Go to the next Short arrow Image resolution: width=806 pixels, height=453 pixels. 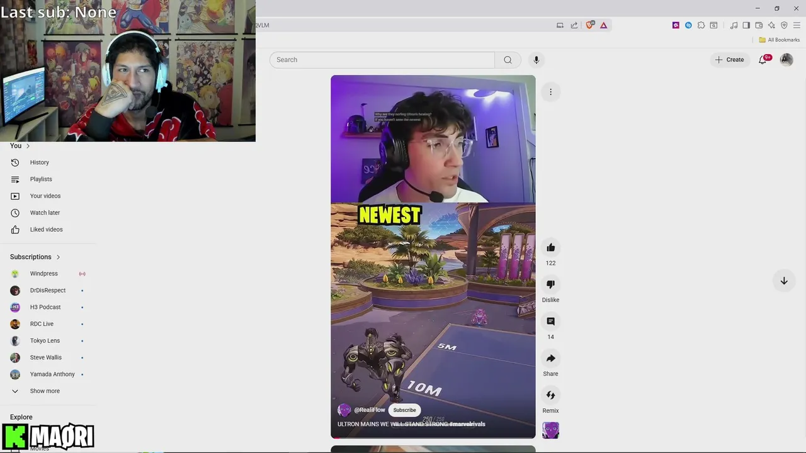pos(784,281)
